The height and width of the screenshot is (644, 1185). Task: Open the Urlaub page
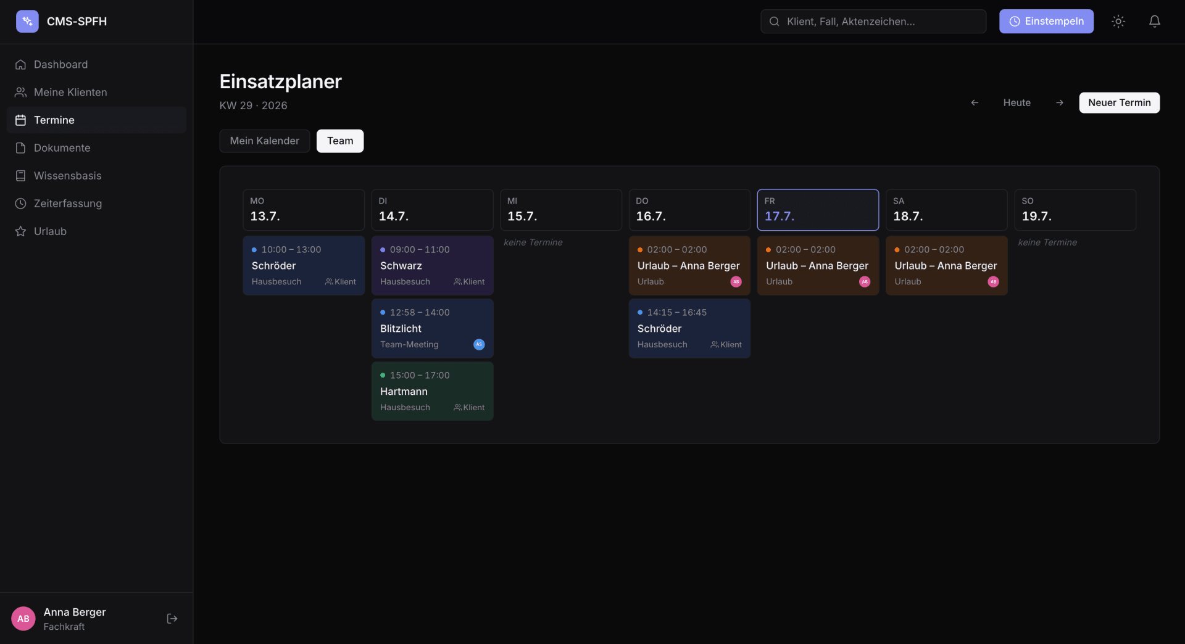point(96,231)
